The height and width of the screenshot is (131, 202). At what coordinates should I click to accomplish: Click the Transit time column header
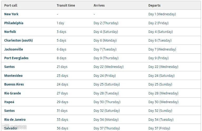(x=66, y=6)
